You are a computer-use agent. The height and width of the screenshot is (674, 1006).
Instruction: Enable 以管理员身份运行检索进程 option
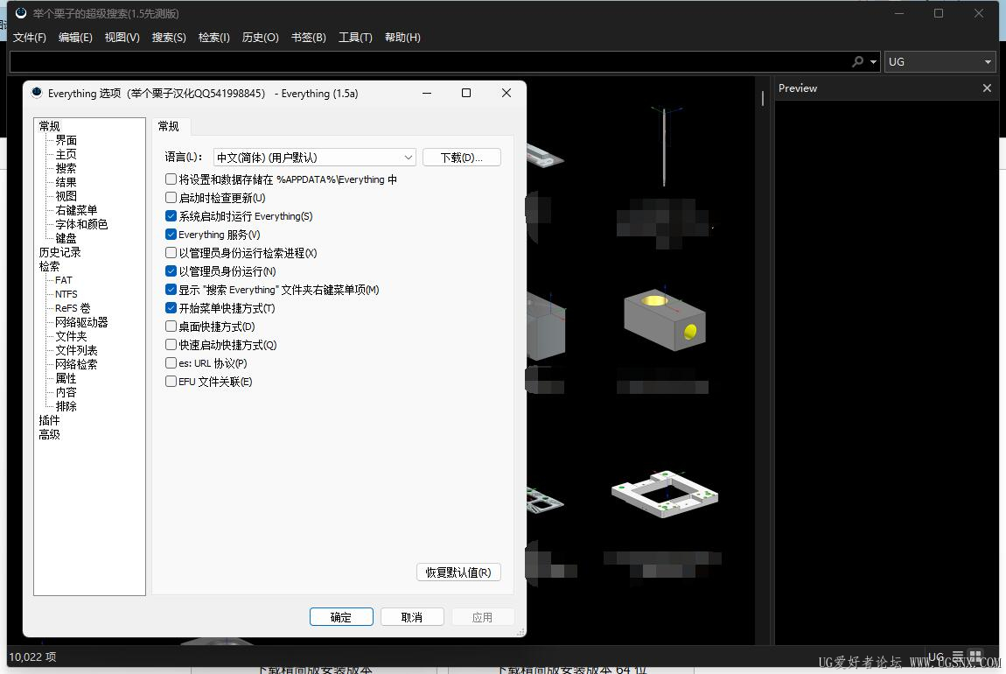pos(171,253)
